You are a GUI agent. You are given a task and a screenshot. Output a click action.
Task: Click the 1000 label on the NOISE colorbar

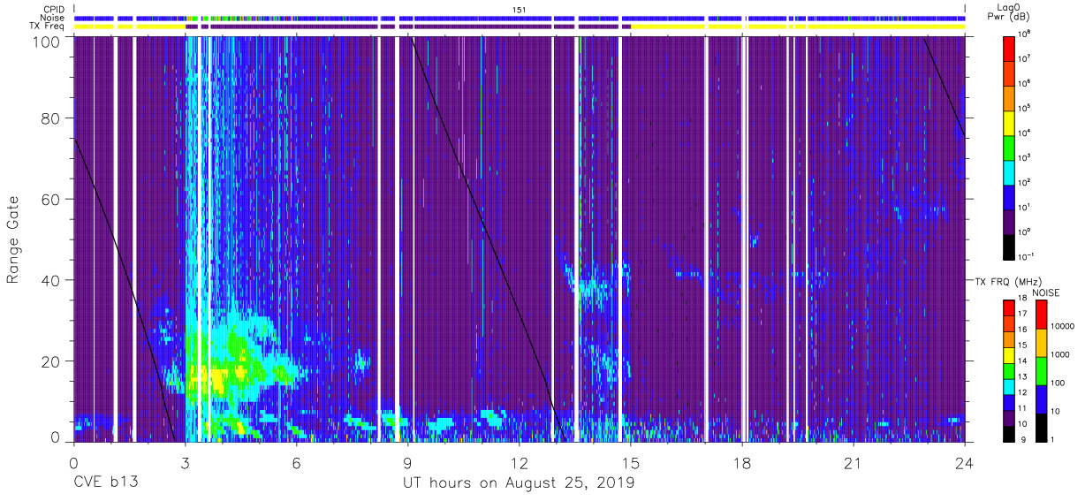(1061, 355)
